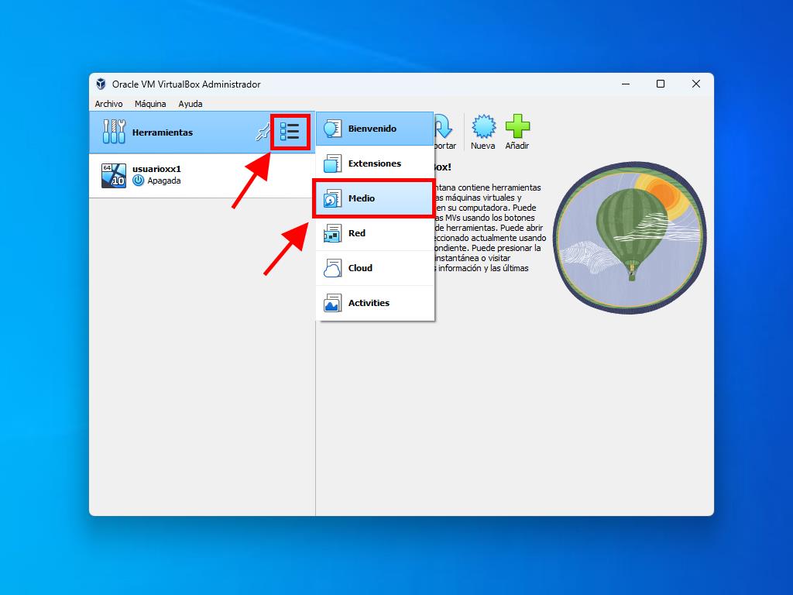Open the Archivo menu
This screenshot has width=793, height=595.
108,104
